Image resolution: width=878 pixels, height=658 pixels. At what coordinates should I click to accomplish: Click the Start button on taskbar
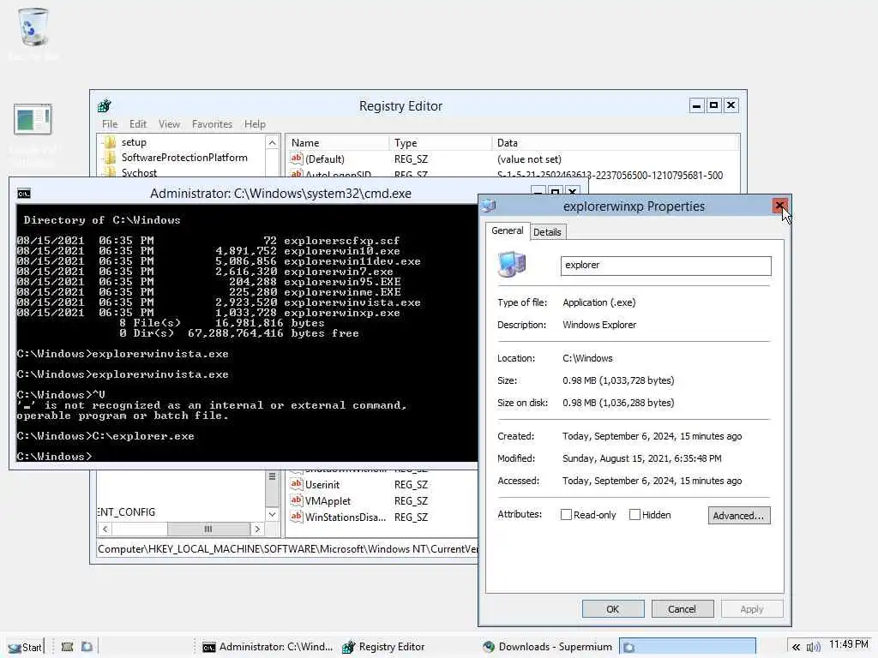click(x=25, y=647)
